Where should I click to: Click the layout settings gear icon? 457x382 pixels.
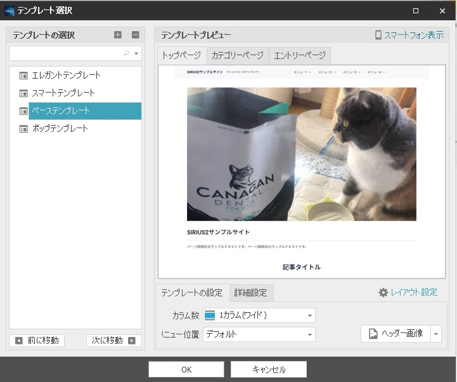(383, 293)
